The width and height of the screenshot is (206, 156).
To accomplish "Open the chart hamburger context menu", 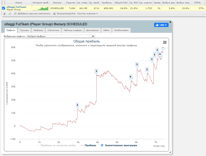I will [165, 42].
